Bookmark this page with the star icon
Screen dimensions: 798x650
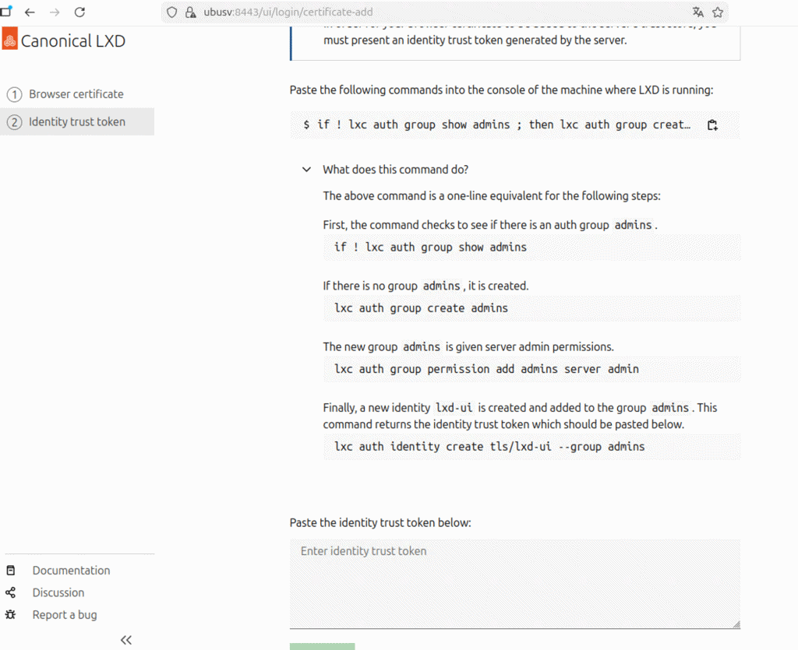point(718,12)
